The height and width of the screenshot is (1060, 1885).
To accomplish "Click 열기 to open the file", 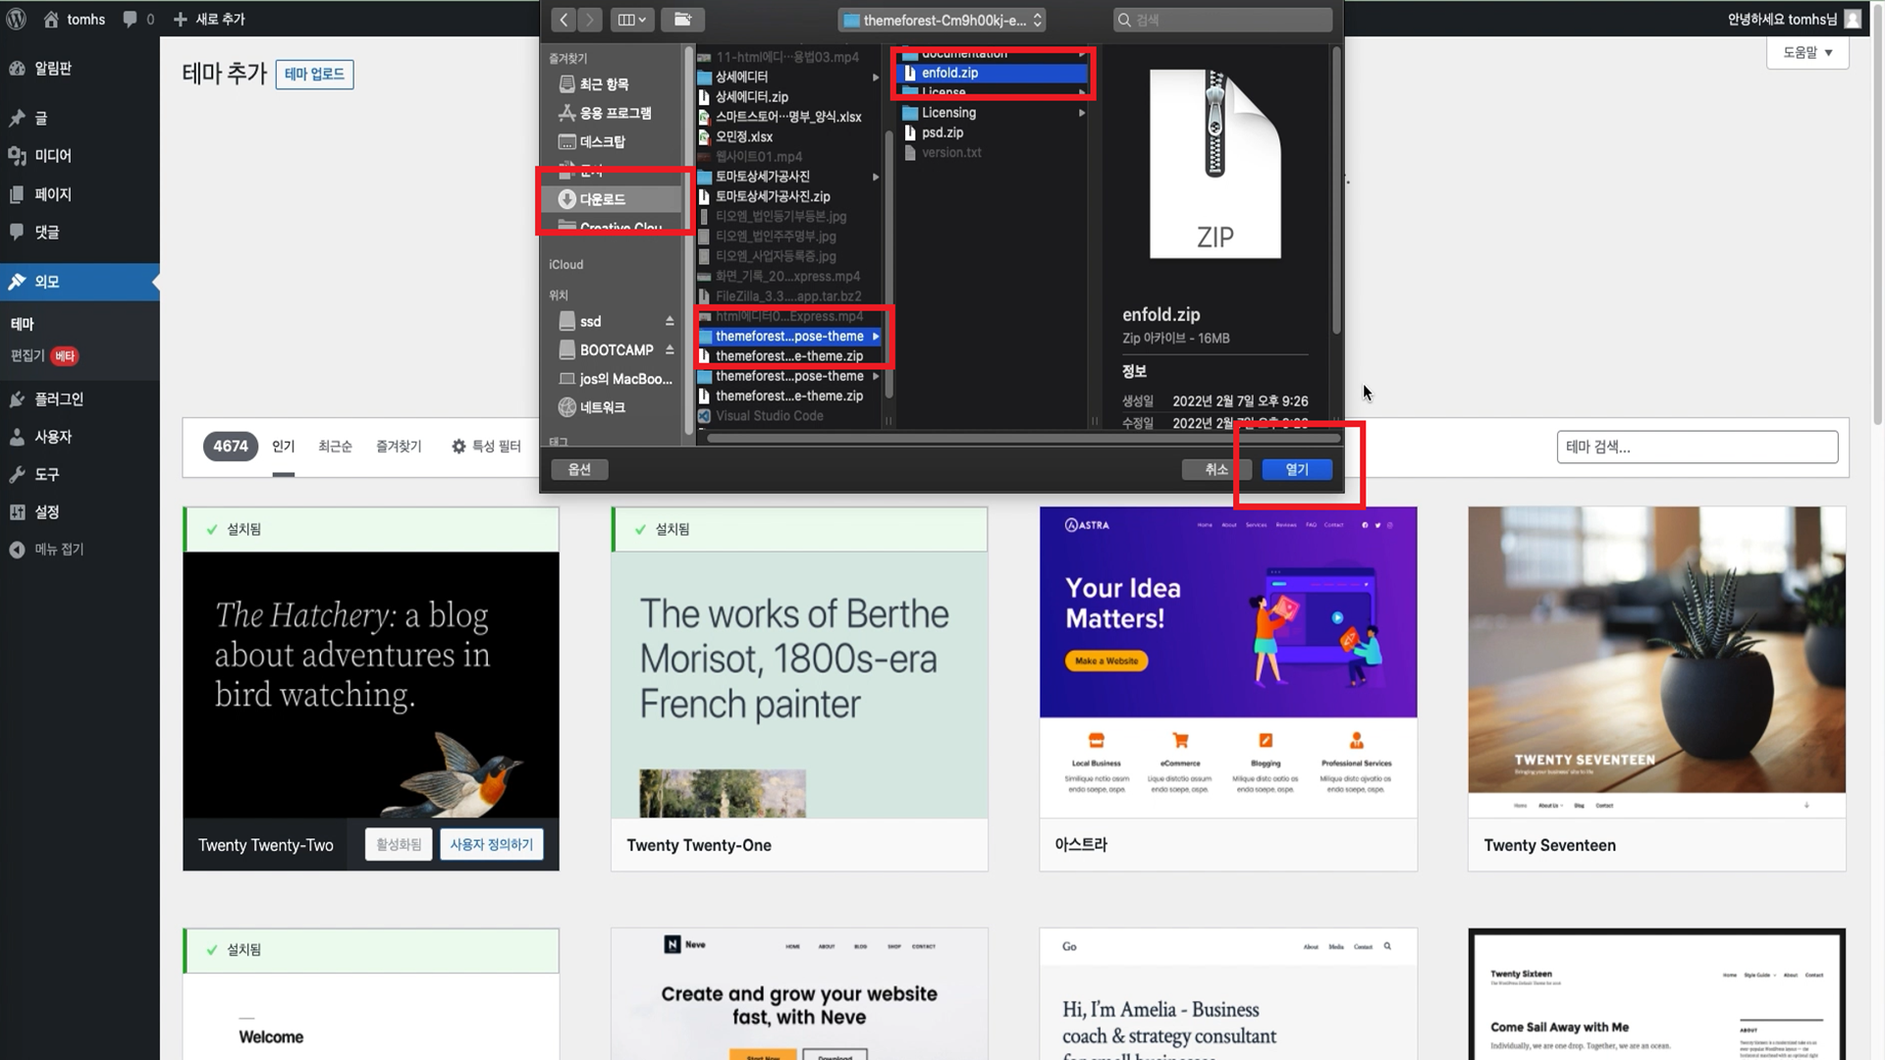I will (1297, 469).
